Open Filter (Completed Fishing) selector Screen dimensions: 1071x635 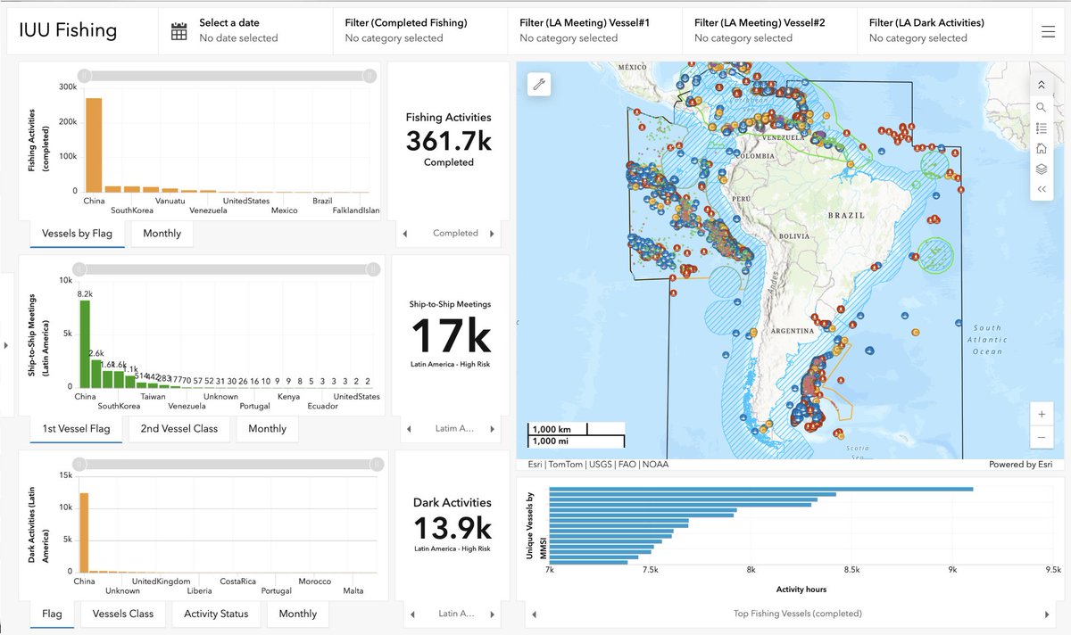421,30
